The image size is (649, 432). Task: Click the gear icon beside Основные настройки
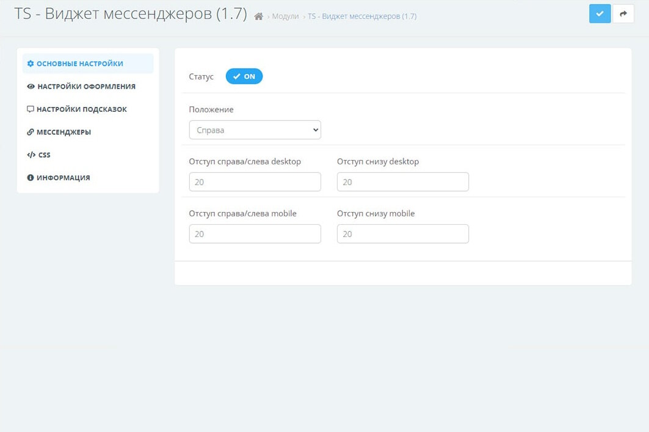[x=31, y=64]
